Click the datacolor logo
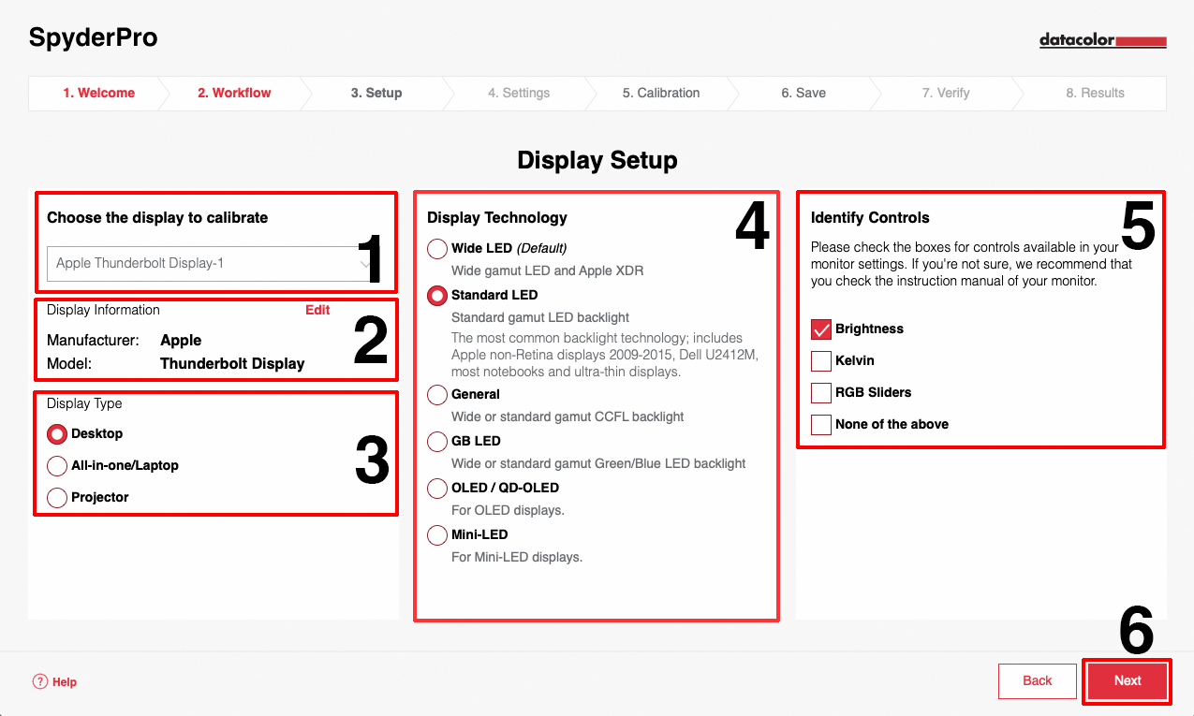 coord(1102,40)
